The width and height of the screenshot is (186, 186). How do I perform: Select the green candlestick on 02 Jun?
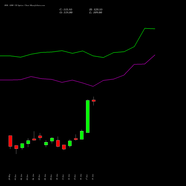pos(22,146)
